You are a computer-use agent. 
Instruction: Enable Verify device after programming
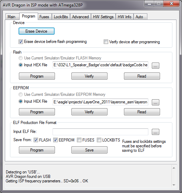(106, 42)
